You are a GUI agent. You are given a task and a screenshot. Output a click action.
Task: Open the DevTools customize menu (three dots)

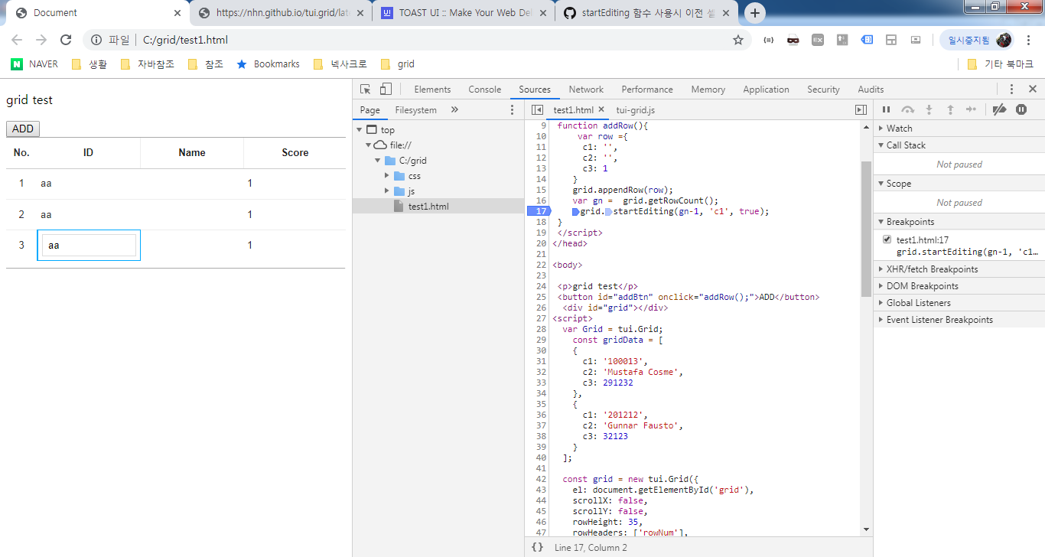click(1011, 89)
